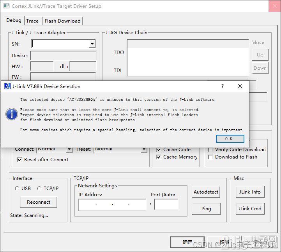Close the Cortex JLink/JTrace Target Driver Setup window
Screen dimensions: 281x252
point(274,6)
